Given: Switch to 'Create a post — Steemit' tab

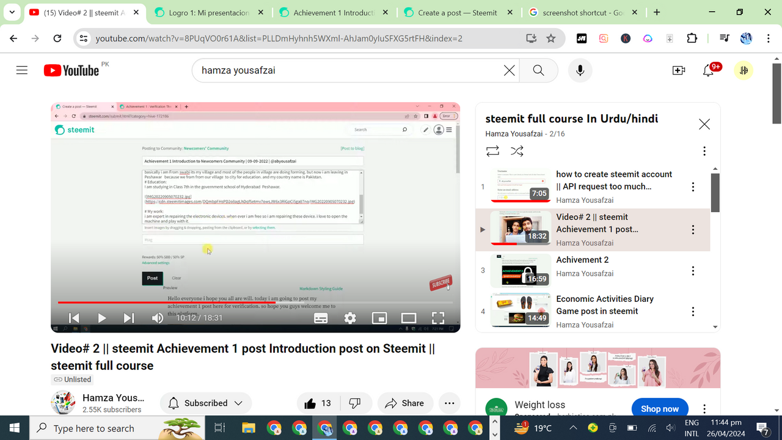Looking at the screenshot, I should click(x=458, y=12).
